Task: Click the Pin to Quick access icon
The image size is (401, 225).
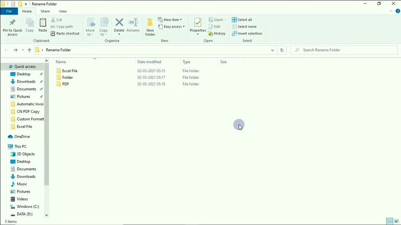Action: point(12,26)
